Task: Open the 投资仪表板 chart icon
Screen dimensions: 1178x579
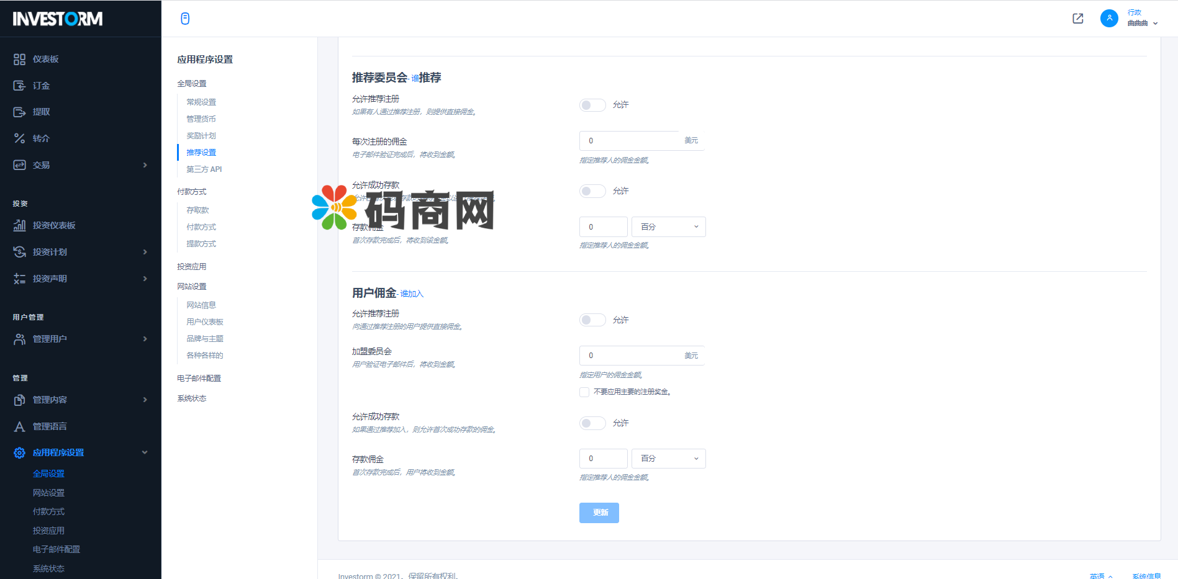Action: pos(19,225)
